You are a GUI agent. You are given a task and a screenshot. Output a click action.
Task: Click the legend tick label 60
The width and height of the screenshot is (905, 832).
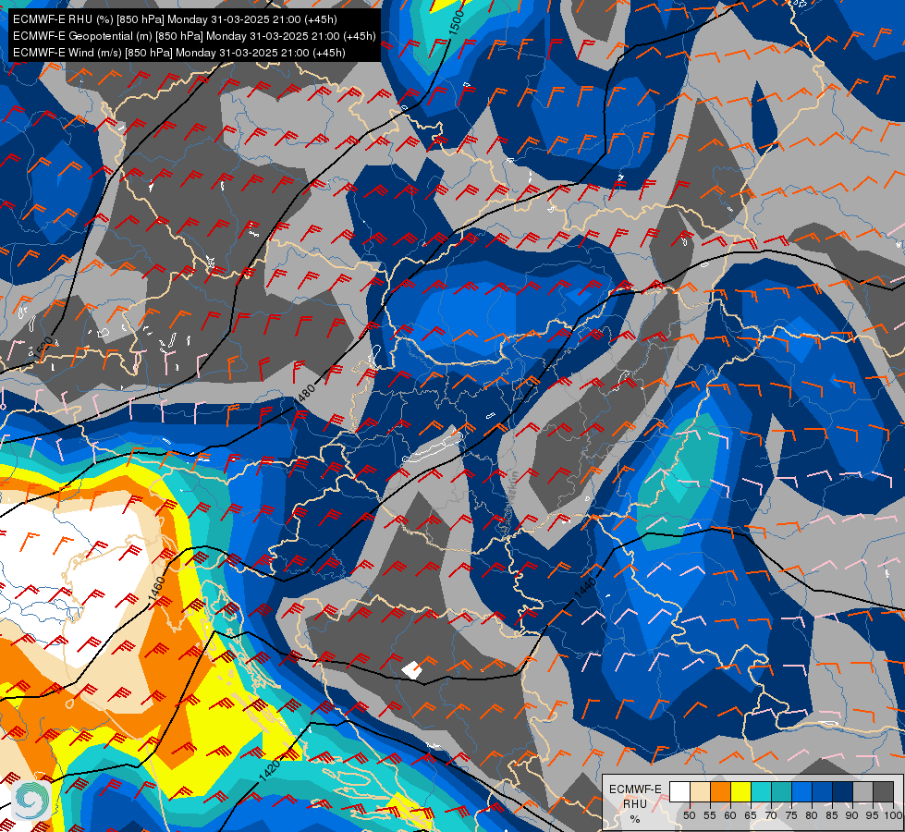coord(730,815)
